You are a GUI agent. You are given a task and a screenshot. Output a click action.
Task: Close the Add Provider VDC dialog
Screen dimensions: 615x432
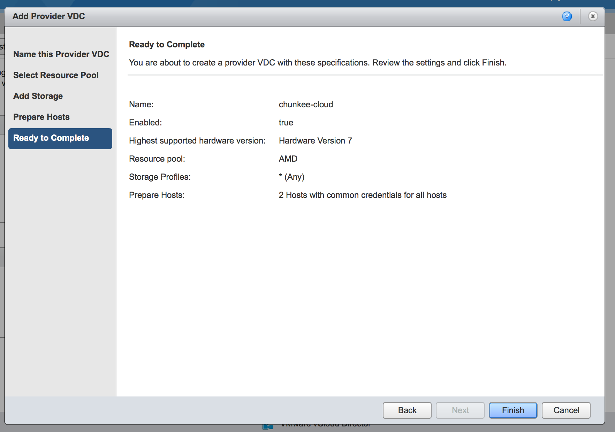(593, 16)
